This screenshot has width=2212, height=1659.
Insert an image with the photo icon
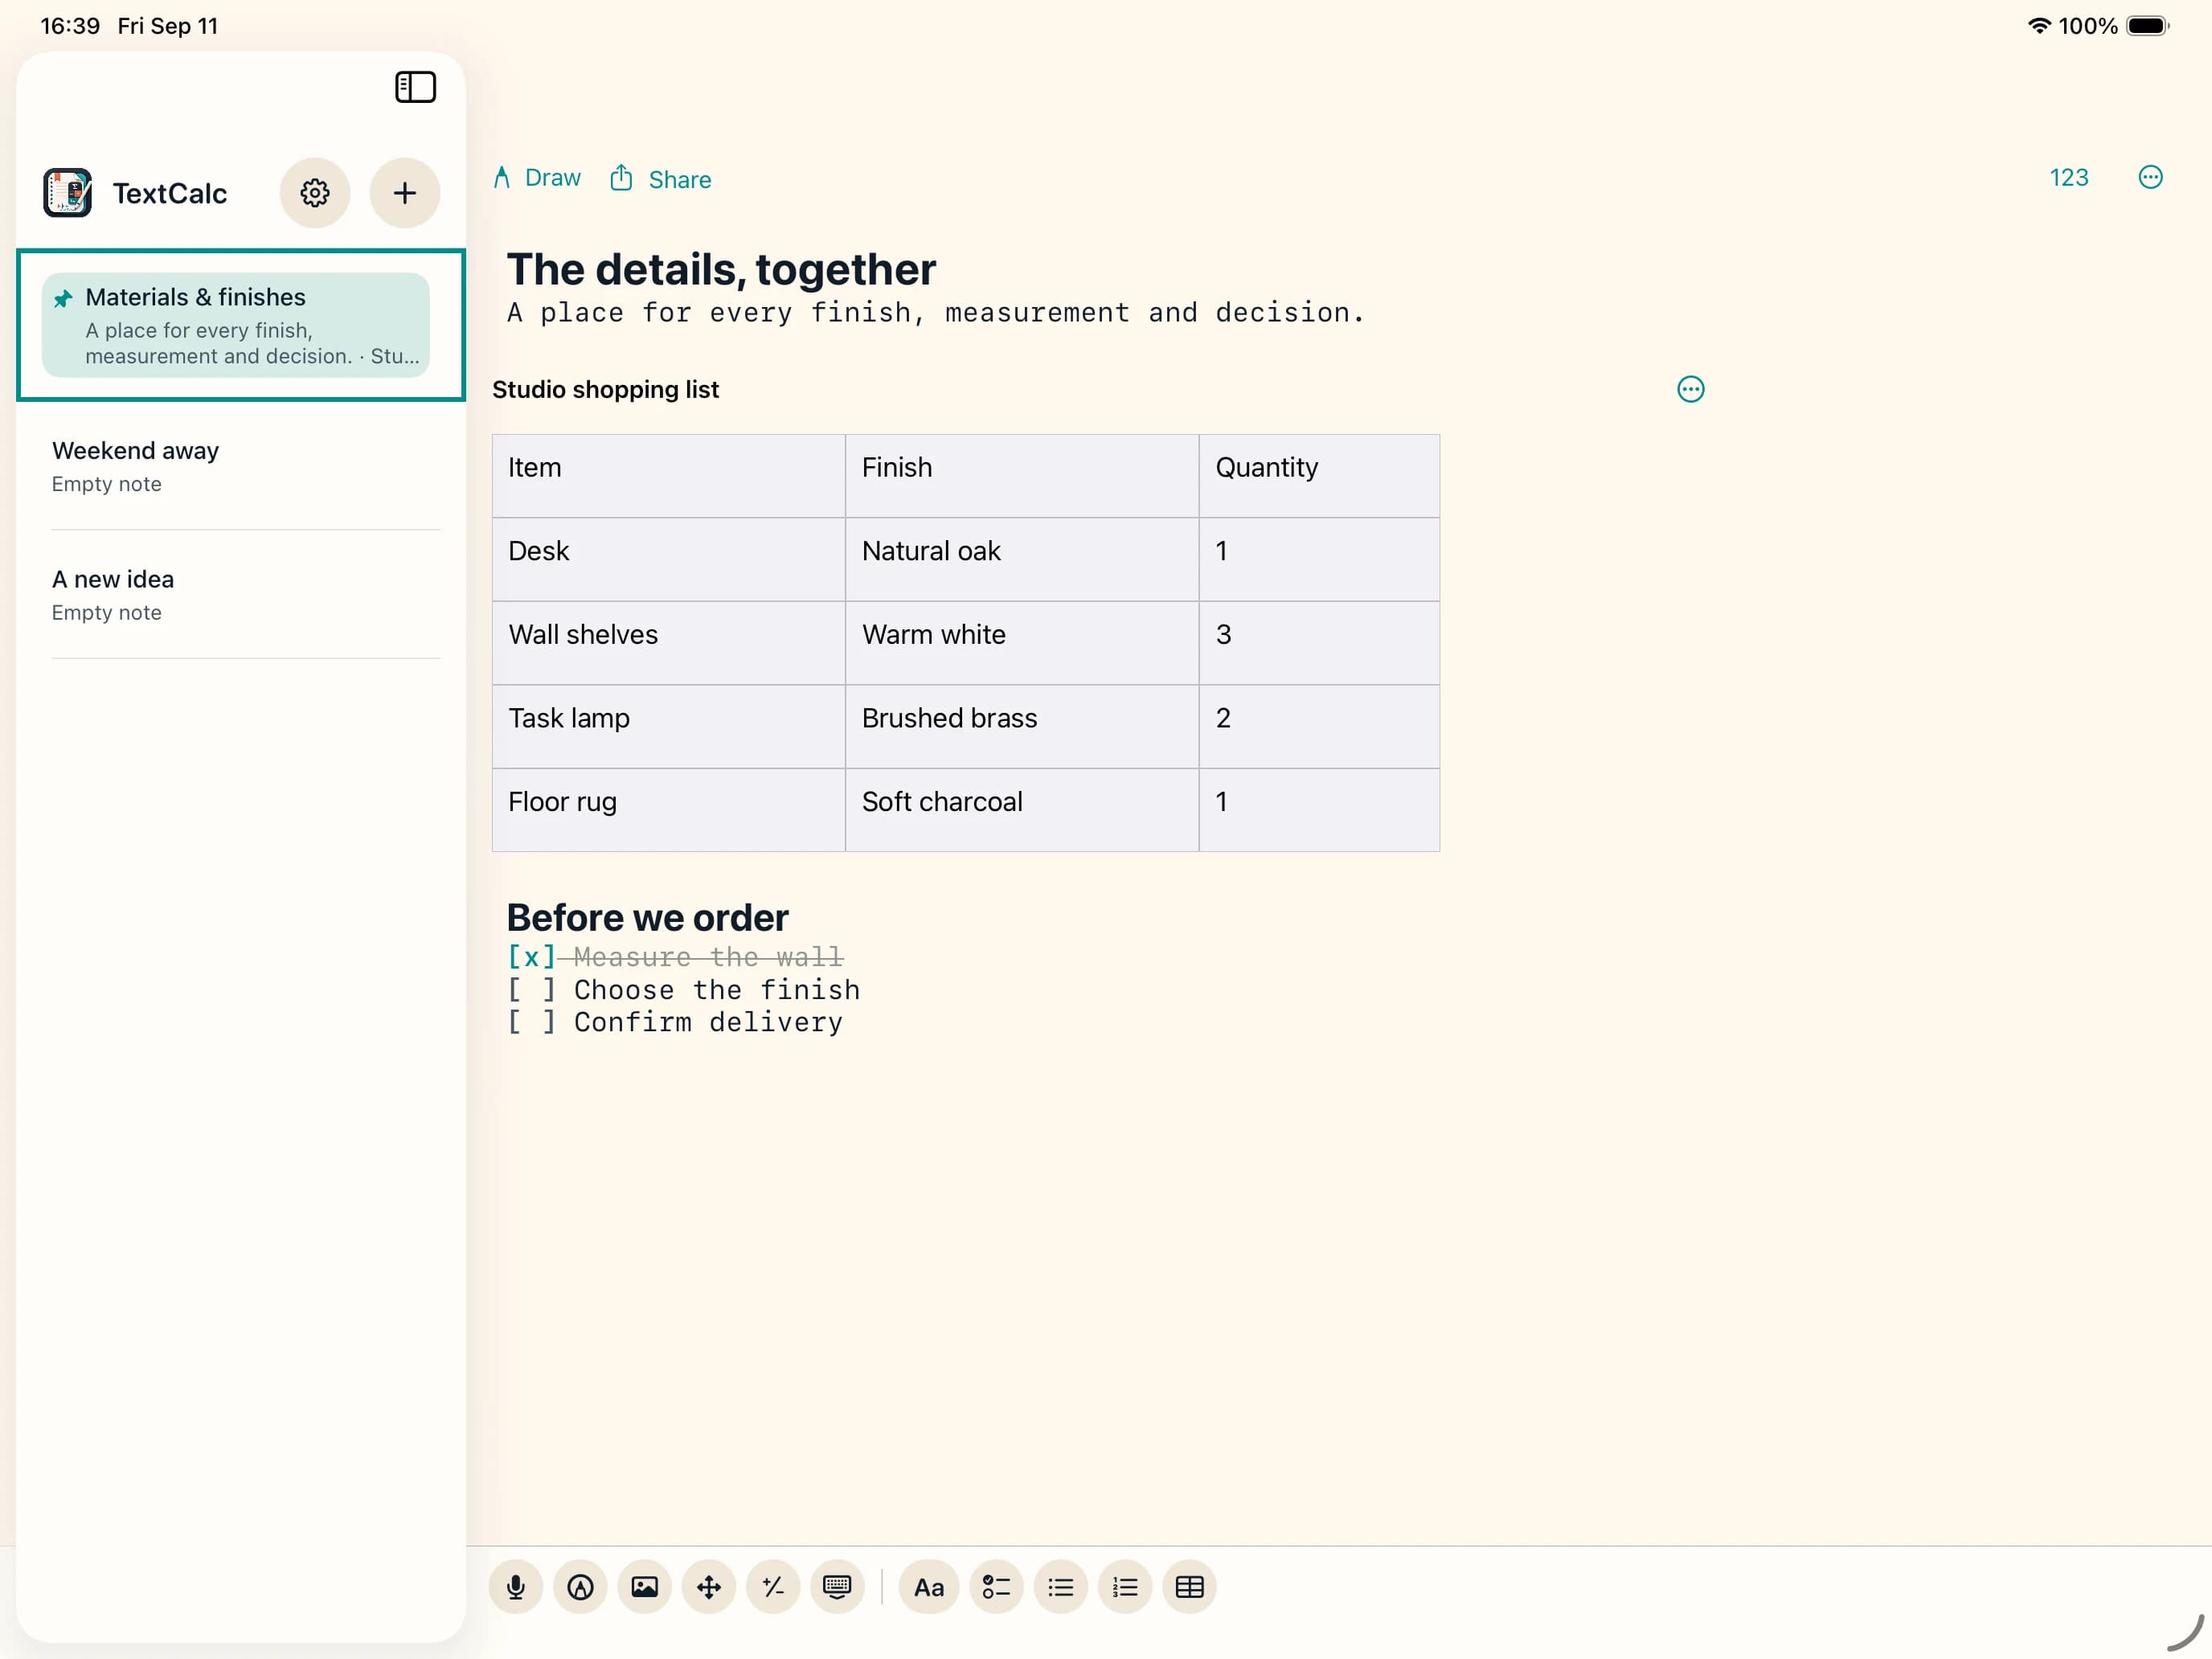click(x=644, y=1587)
